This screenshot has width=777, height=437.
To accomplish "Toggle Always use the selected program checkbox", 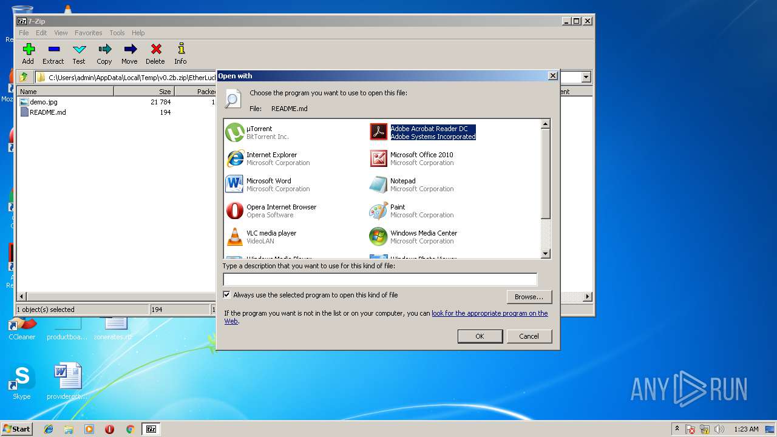I will [227, 295].
